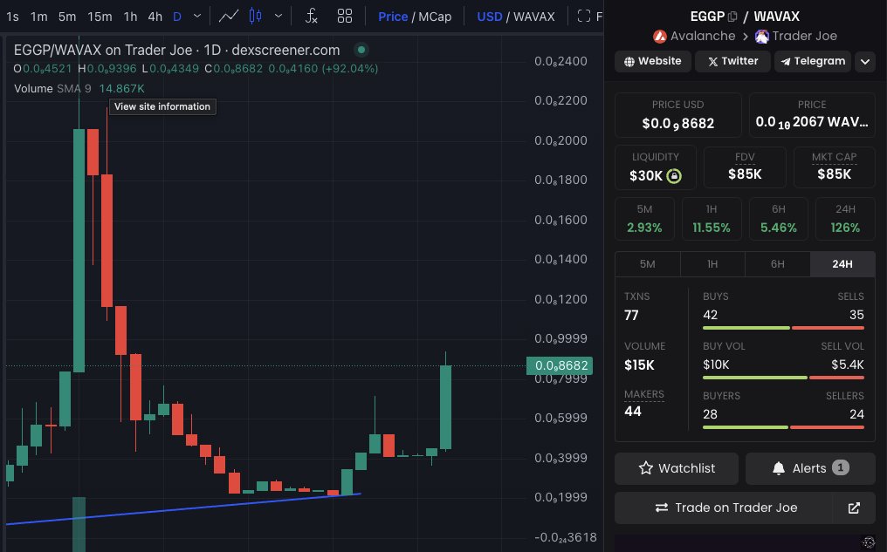887x552 pixels.
Task: Add pair to Watchlist
Action: [x=677, y=468]
